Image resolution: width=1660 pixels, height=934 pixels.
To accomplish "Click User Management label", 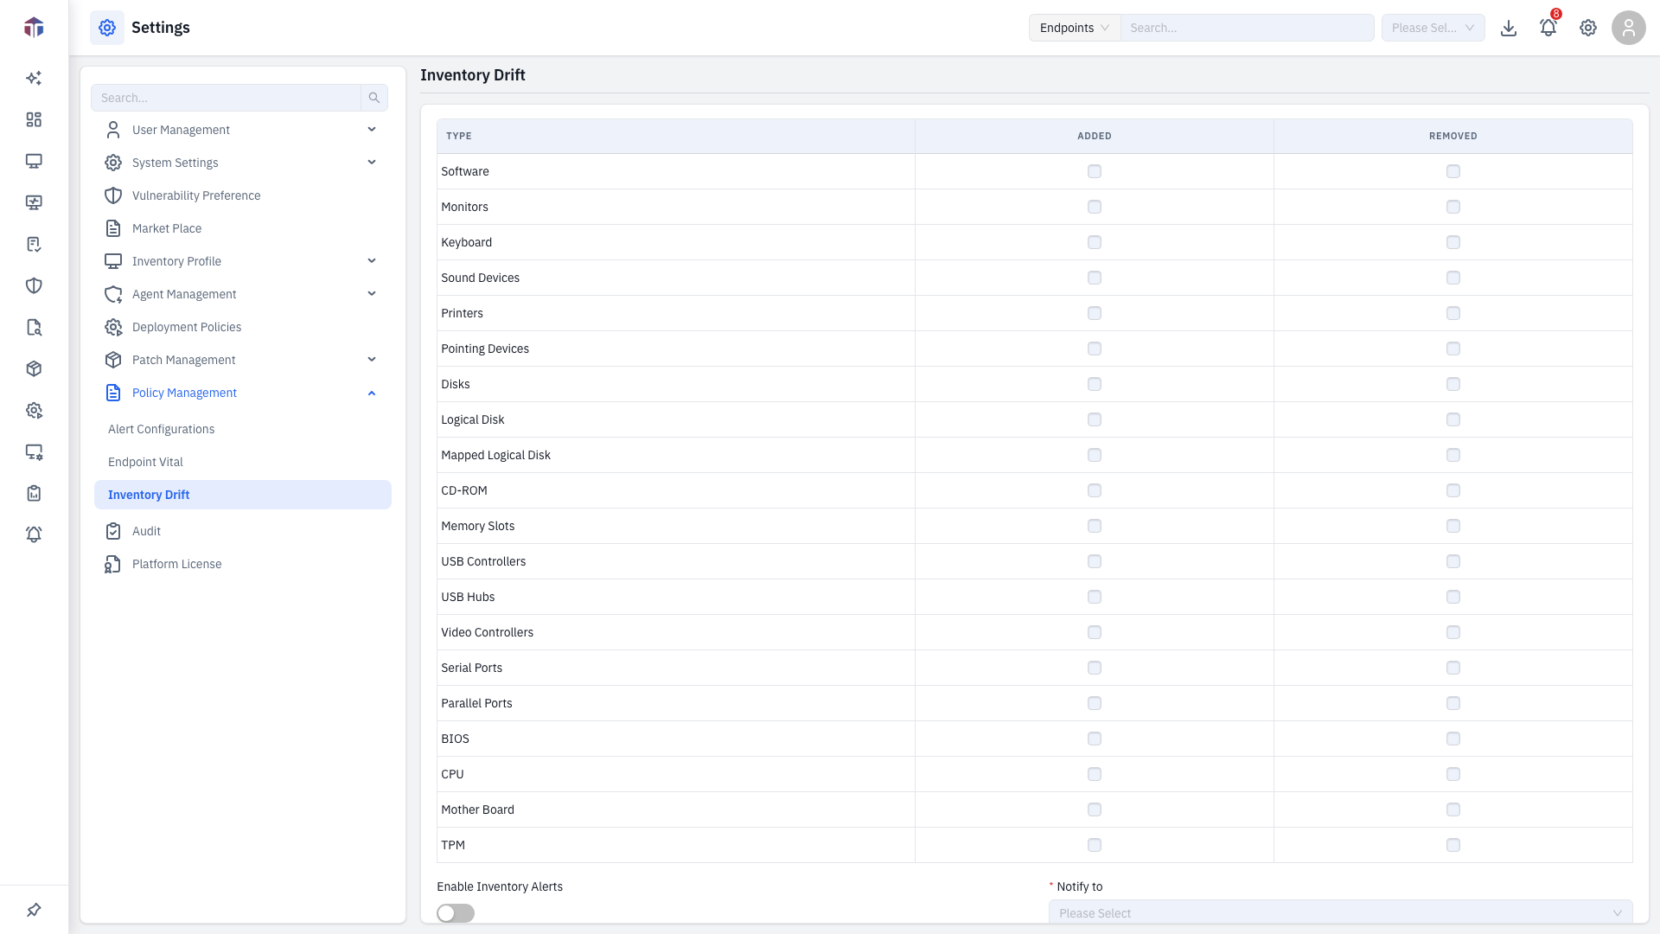I will 181,130.
